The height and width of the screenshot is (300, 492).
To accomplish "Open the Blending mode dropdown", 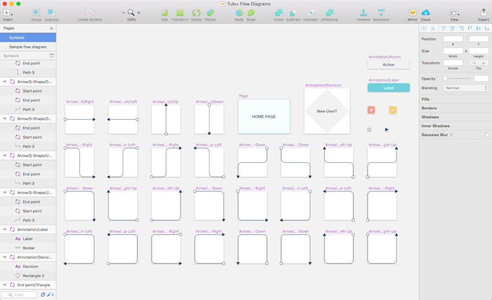I will pos(465,88).
